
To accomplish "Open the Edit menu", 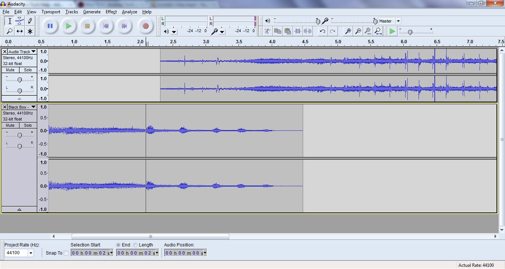I will [18, 12].
